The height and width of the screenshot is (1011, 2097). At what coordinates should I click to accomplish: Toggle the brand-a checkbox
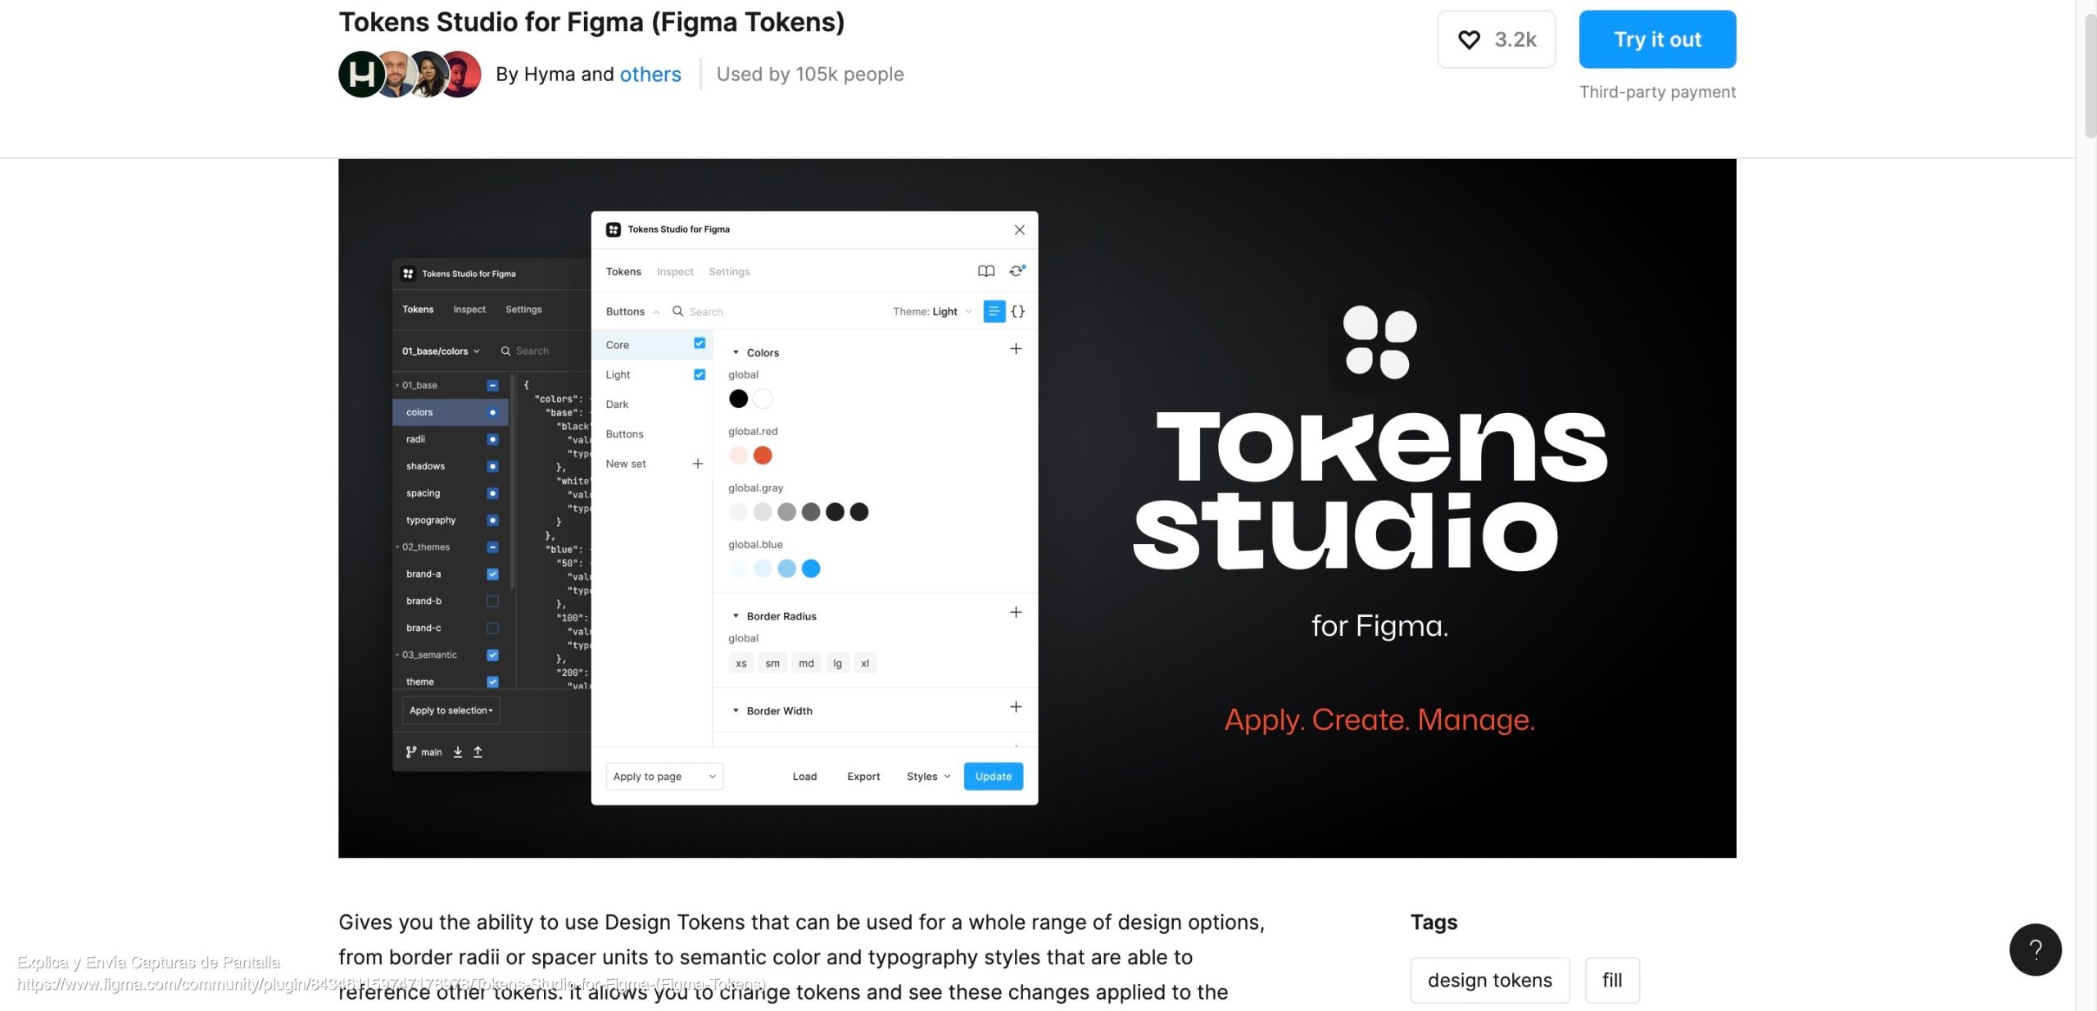click(x=492, y=574)
